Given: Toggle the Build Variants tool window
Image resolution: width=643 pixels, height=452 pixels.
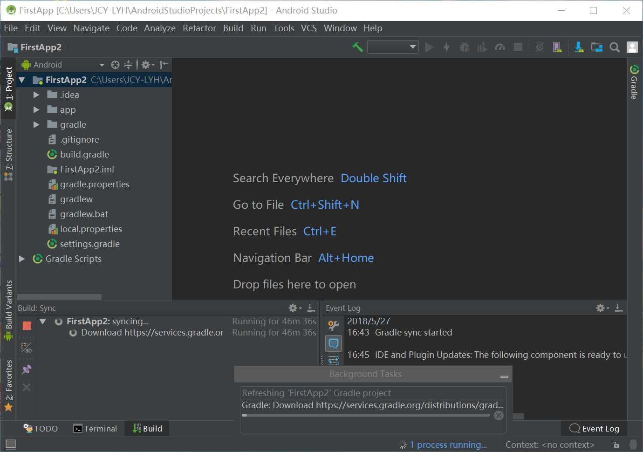Looking at the screenshot, I should click(8, 310).
